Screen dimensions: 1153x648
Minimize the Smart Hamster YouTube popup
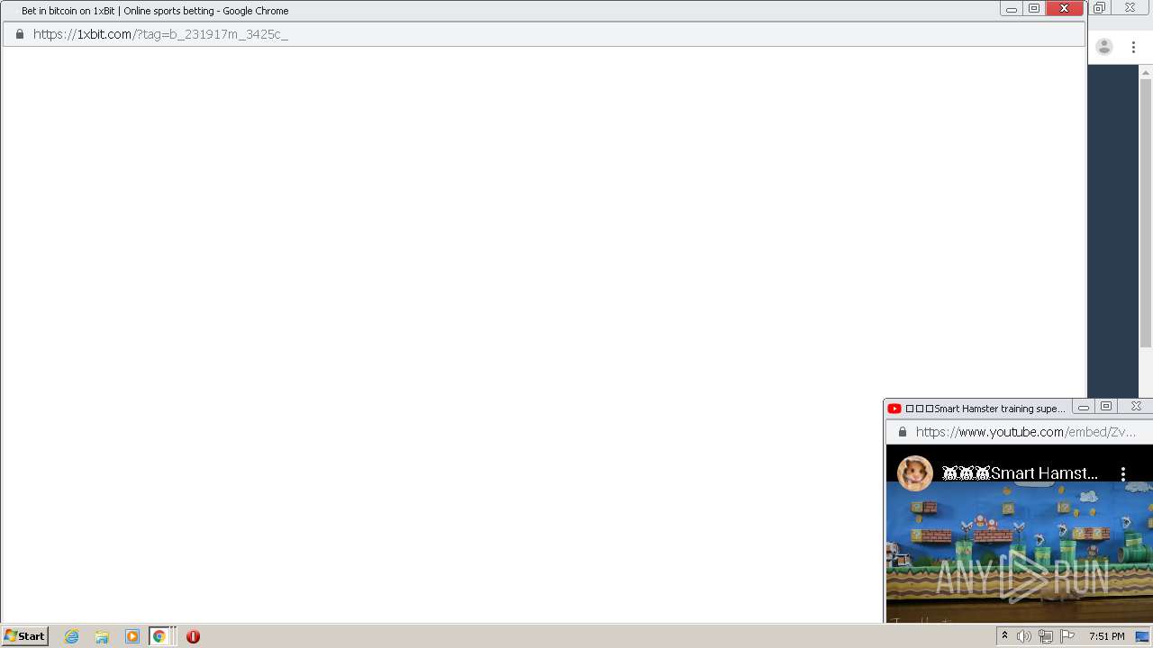[1084, 407]
